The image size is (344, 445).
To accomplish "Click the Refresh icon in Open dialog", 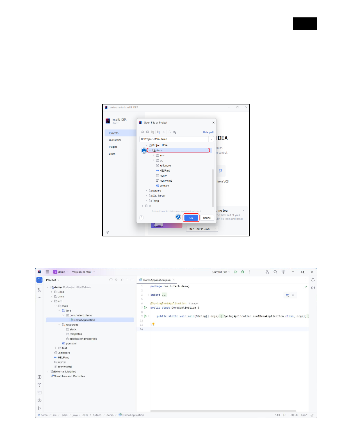I will 170,132.
